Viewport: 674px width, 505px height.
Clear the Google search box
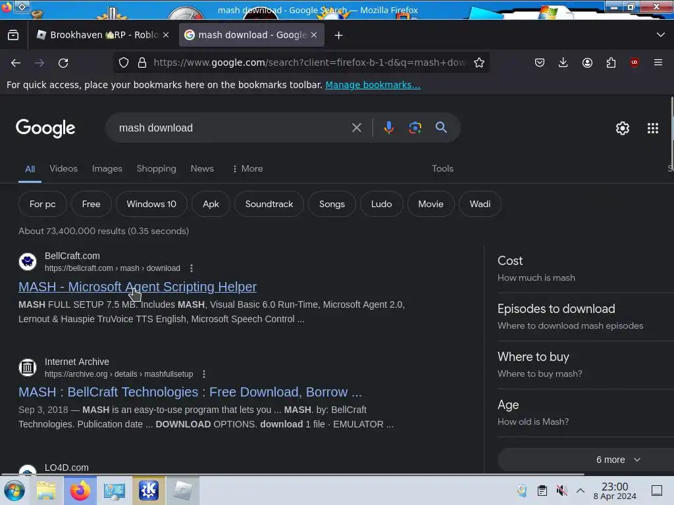[x=356, y=128]
